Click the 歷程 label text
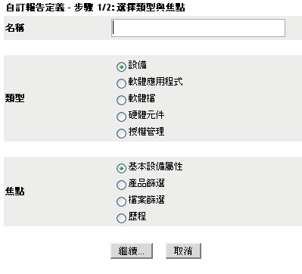Screen dimensions: 302x274 137,216
